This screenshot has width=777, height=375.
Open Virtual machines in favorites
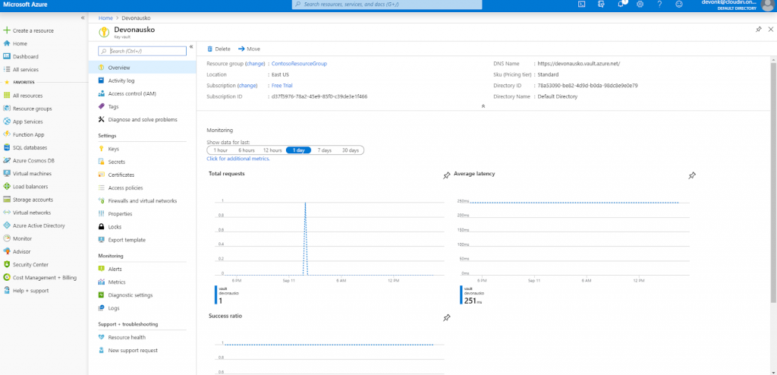click(27, 174)
